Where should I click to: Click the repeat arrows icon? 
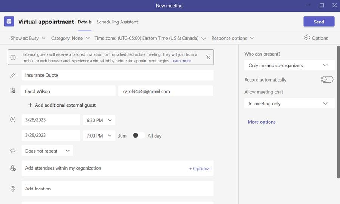13,151
